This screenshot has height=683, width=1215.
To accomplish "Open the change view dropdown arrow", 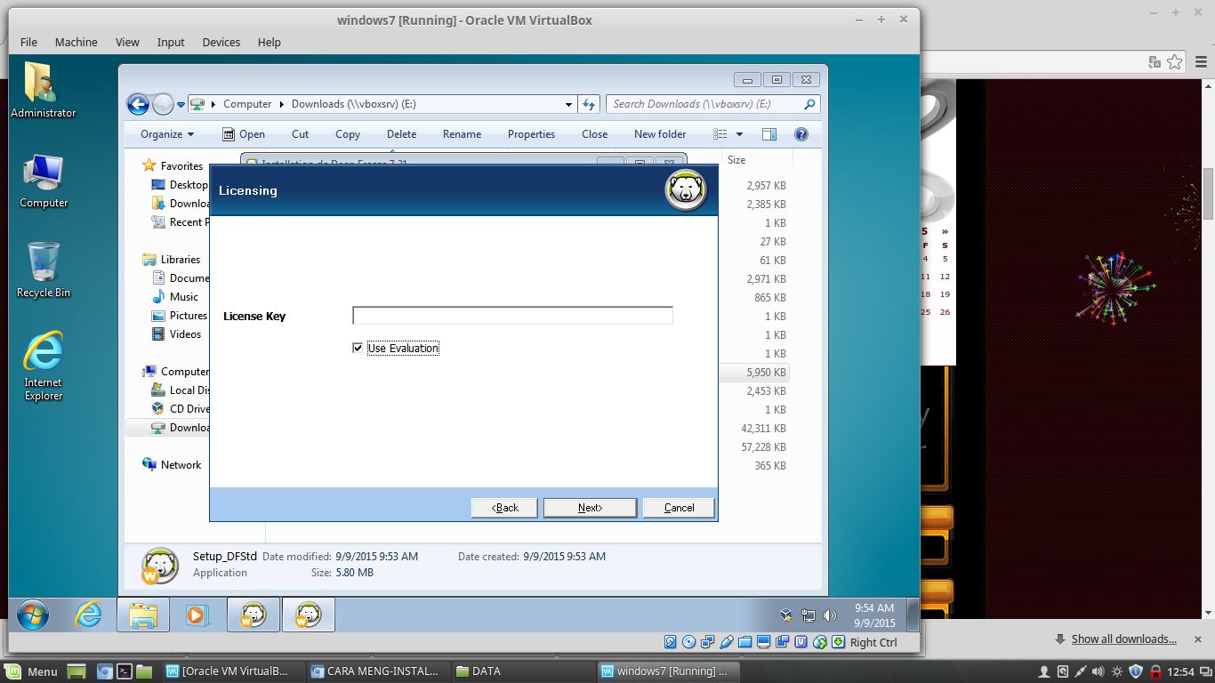I will [x=739, y=134].
